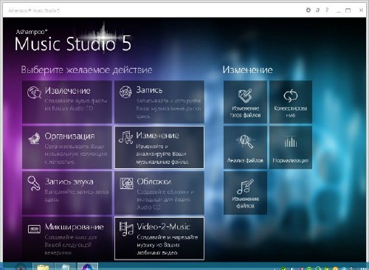Open the Анализ файлов analysis tile
The image size is (369, 270).
245,148
